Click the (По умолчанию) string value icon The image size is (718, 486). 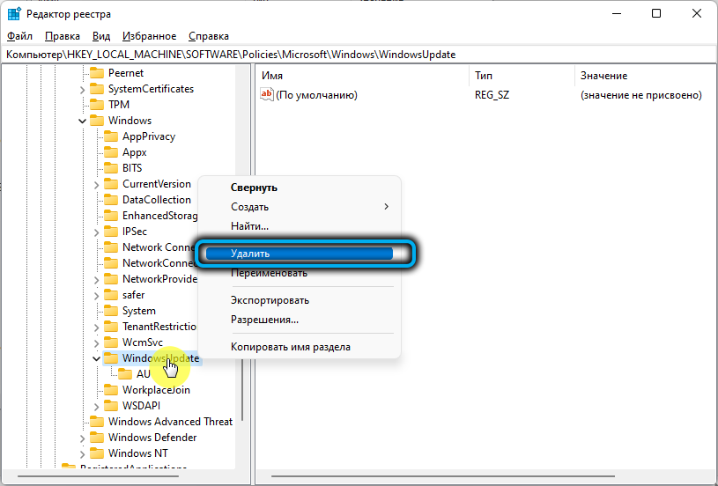[269, 95]
